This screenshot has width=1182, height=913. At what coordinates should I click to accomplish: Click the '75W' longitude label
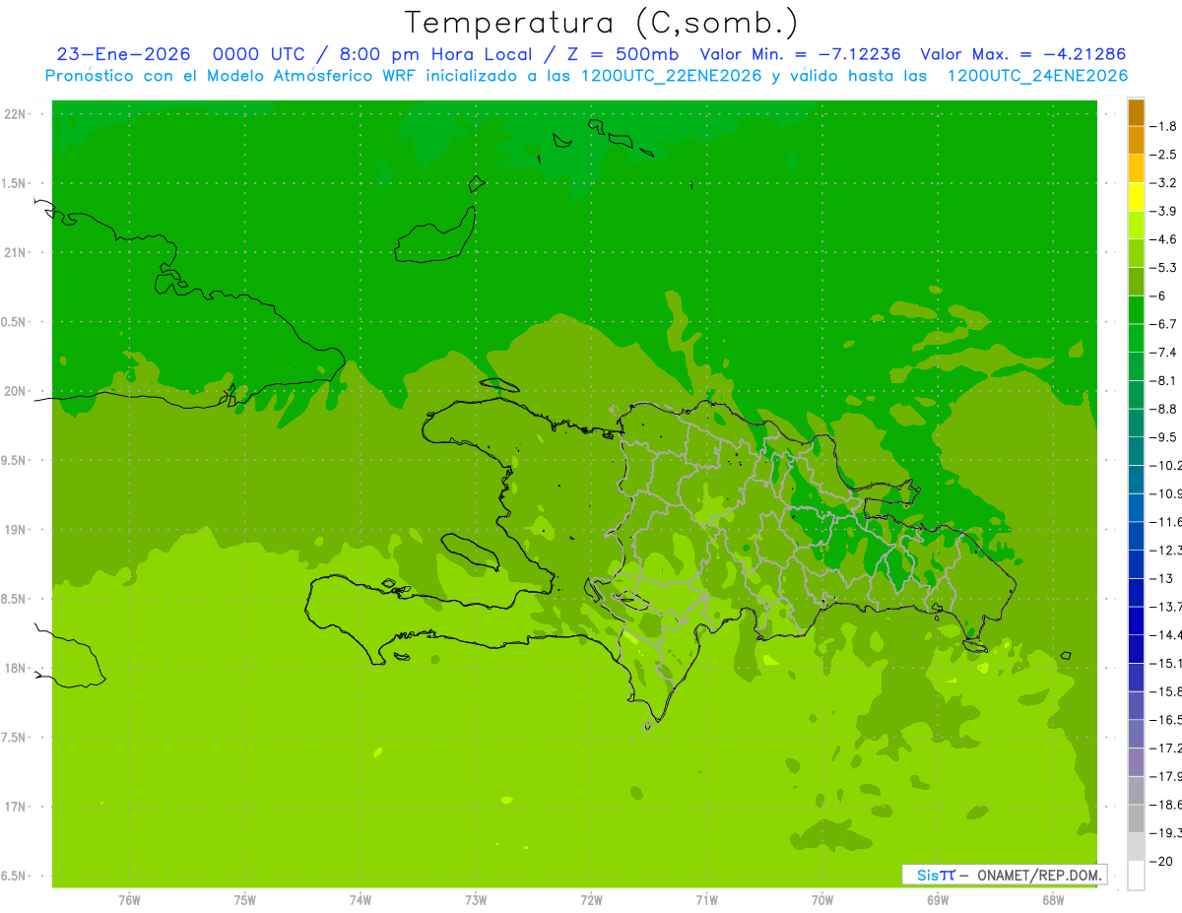[245, 900]
